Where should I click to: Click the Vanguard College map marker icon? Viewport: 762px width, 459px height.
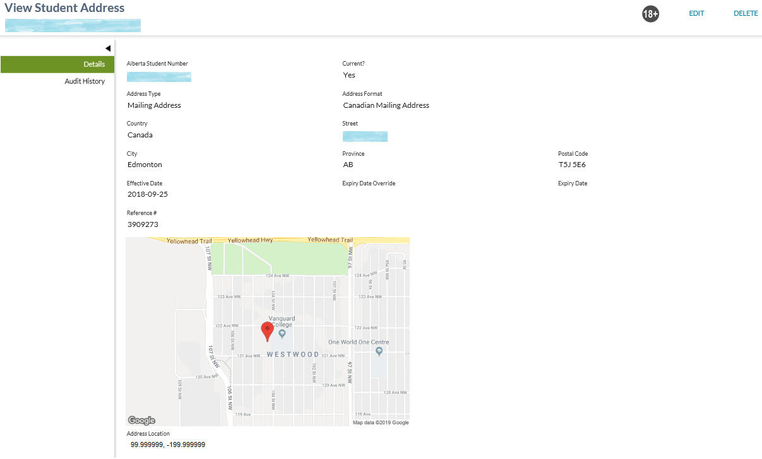(282, 334)
